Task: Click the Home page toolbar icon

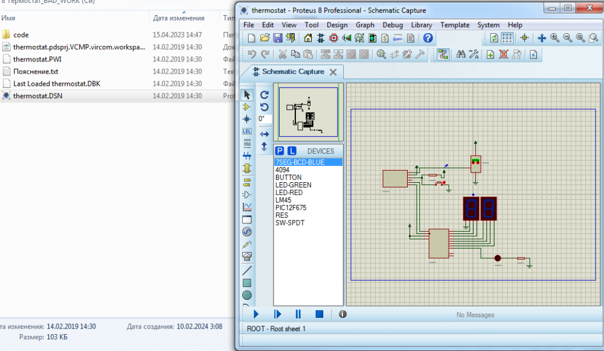Action: point(308,38)
